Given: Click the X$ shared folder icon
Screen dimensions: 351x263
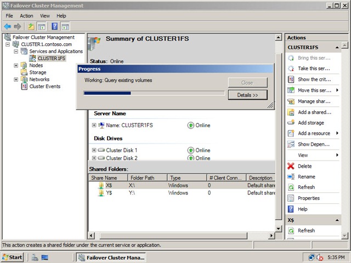Looking at the screenshot, I should tap(101, 185).
